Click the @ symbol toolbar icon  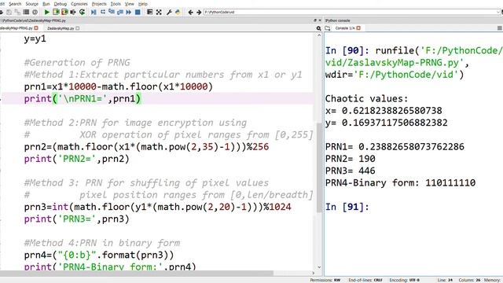tap(35, 13)
